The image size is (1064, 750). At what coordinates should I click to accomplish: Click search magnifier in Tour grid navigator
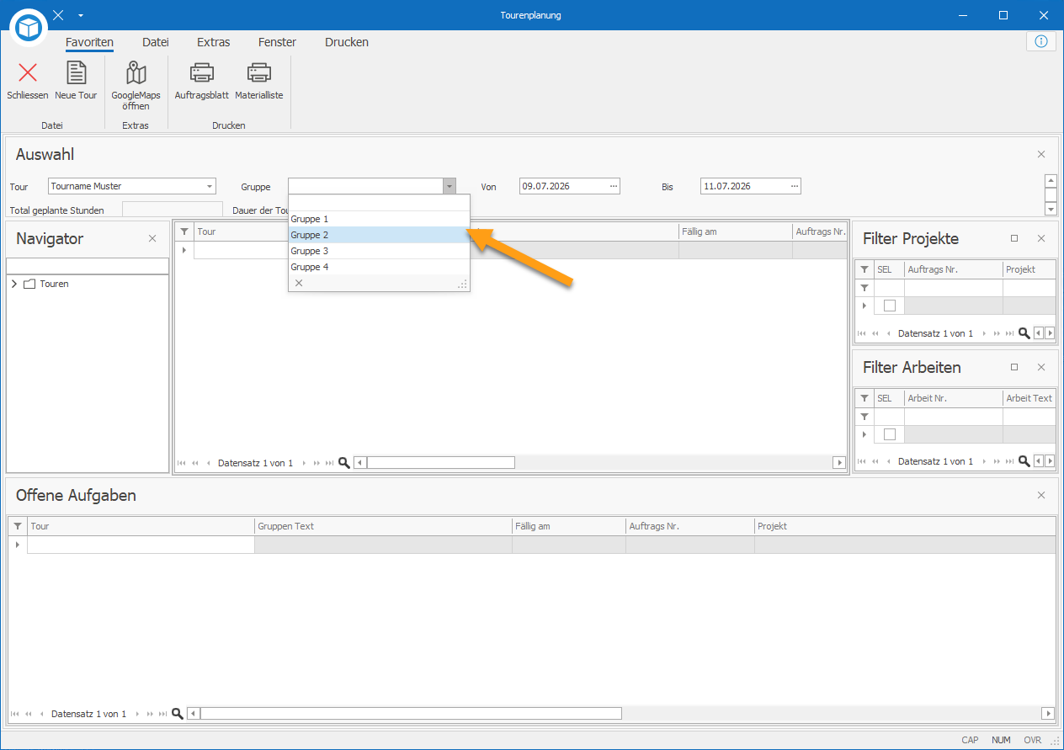pos(343,463)
